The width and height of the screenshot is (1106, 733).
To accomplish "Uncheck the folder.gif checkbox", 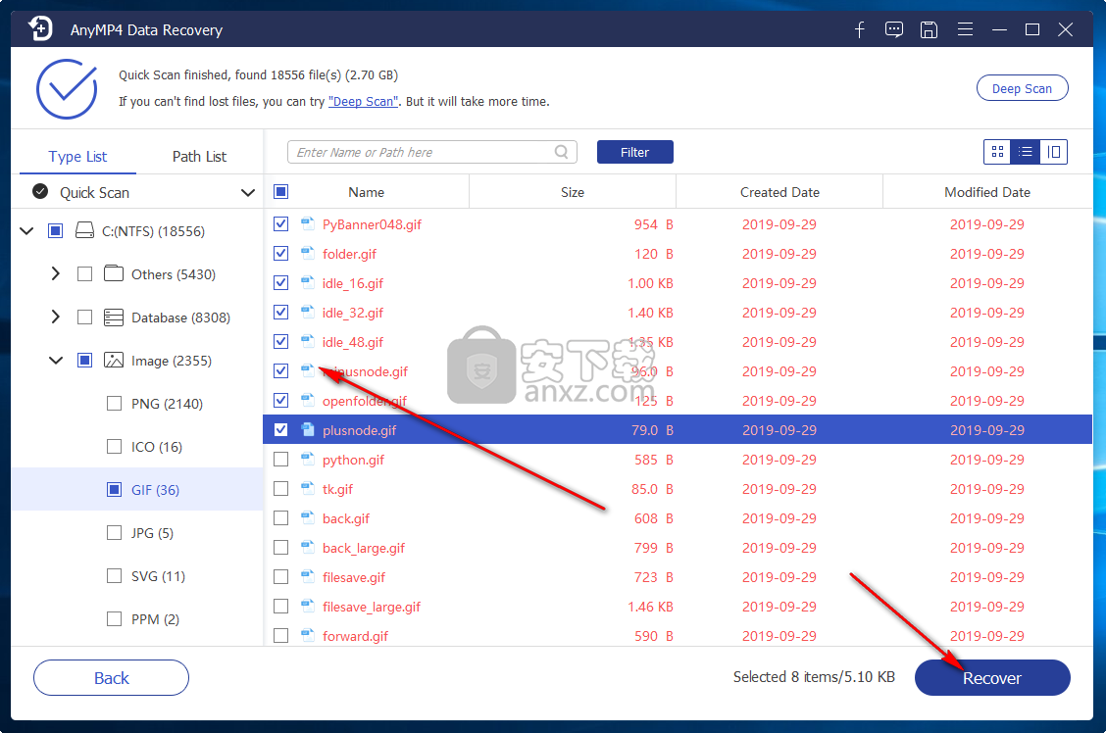I will tap(280, 253).
